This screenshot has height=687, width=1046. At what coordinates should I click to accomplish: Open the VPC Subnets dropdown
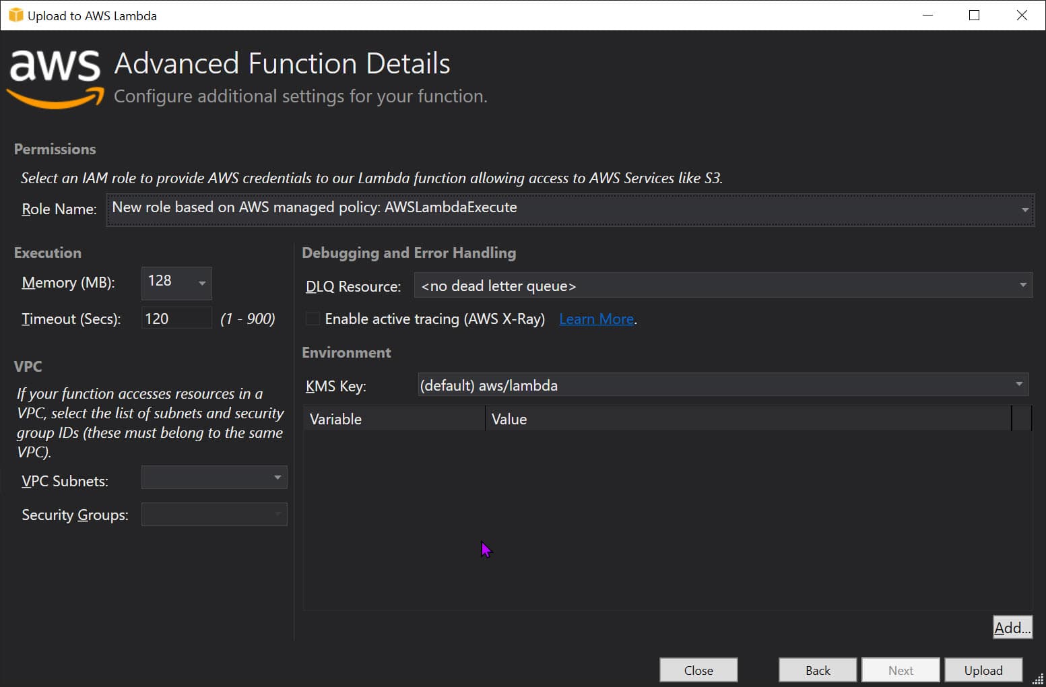point(214,478)
